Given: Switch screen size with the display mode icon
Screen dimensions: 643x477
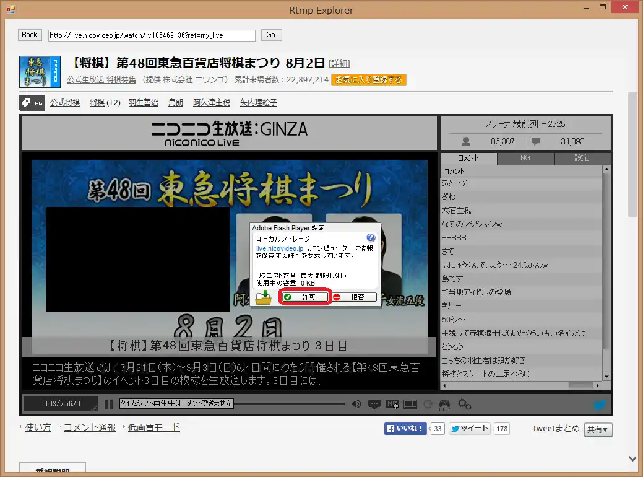Looking at the screenshot, I should point(410,403).
